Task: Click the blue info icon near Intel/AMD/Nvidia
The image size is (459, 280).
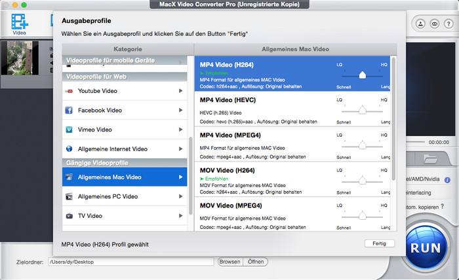Action: [447, 180]
